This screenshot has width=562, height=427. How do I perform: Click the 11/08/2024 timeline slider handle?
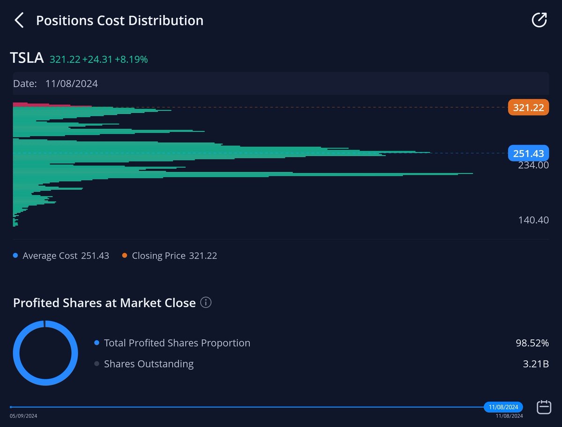[503, 407]
